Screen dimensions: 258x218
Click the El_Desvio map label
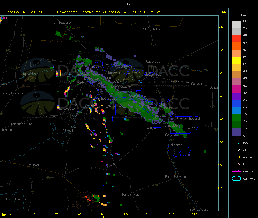pos(67,109)
